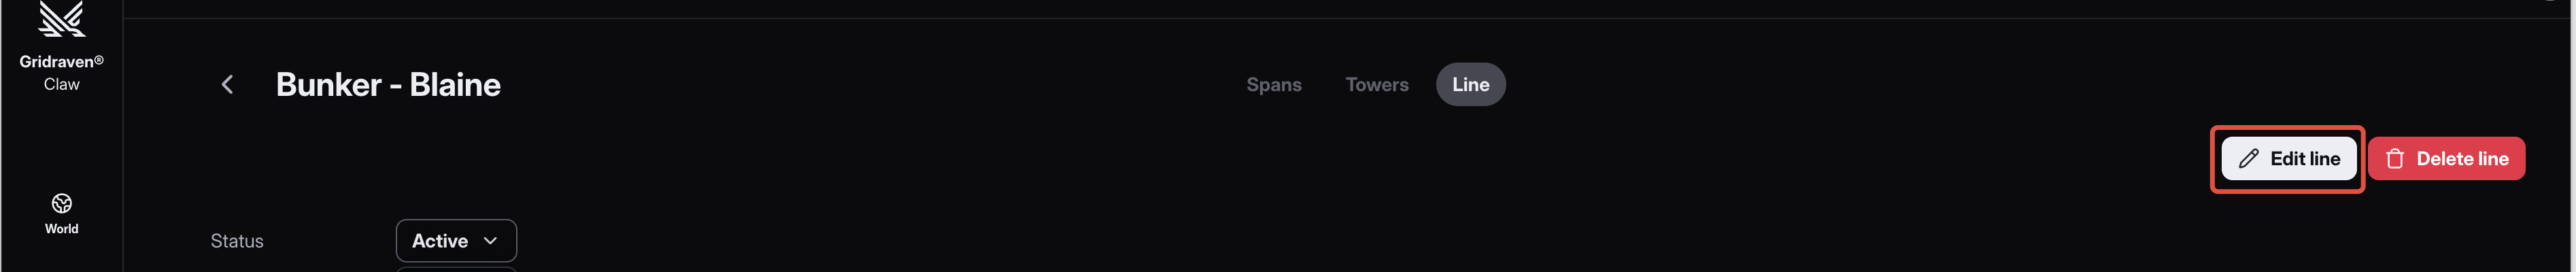Click the registered trademark symbol beside Gridraven
This screenshot has height=272, width=2576.
[99, 60]
